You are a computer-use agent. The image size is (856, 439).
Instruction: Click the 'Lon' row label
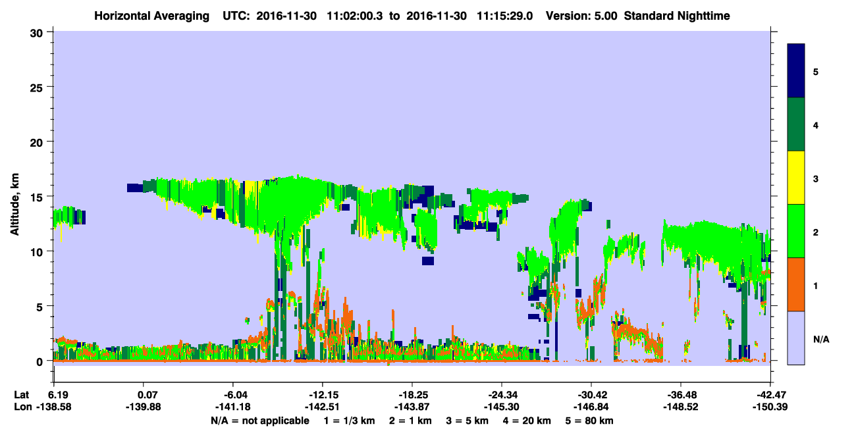point(22,407)
